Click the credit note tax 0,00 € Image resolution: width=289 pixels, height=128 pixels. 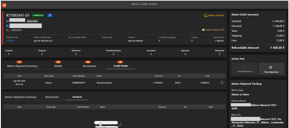coord(178,83)
